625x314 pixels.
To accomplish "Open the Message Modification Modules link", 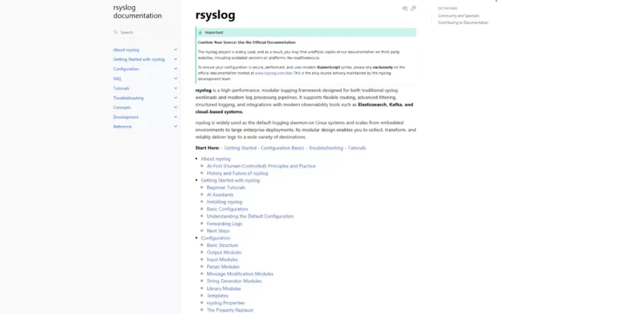I will click(x=240, y=274).
